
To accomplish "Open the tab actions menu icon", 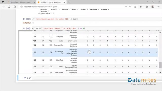I will (x=3, y=2).
